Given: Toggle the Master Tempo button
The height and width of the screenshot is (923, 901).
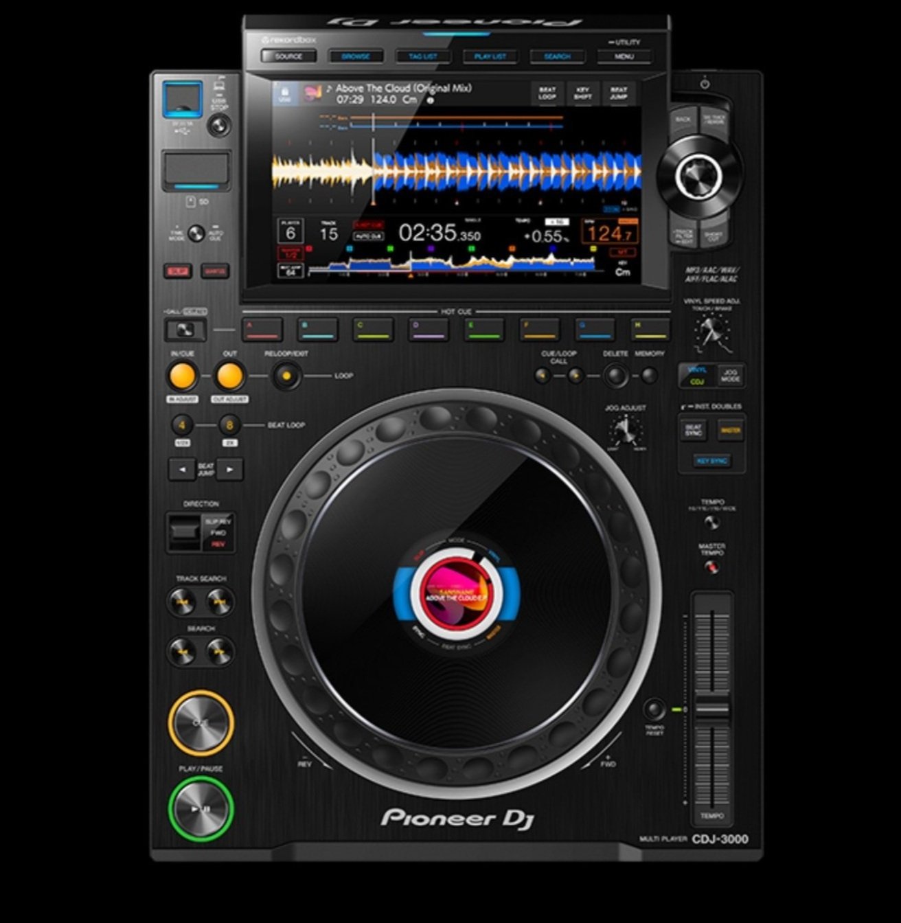Looking at the screenshot, I should point(711,567).
